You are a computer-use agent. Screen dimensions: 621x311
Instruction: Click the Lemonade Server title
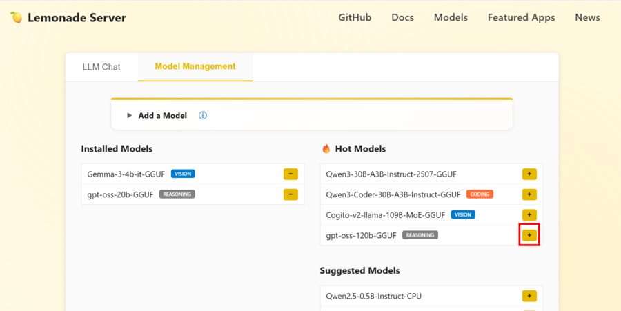(77, 18)
